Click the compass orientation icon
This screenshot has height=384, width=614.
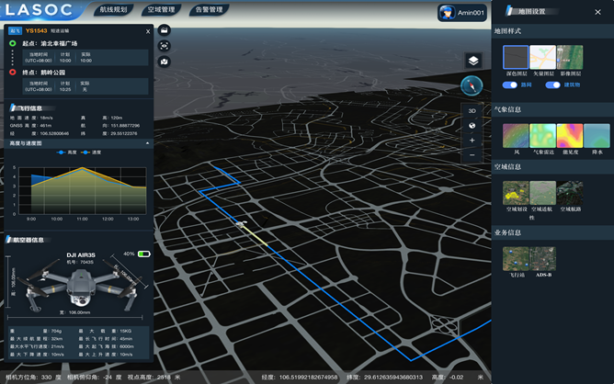pos(472,85)
